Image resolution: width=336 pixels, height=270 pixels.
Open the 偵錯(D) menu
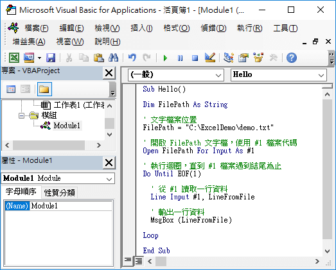coord(213,28)
